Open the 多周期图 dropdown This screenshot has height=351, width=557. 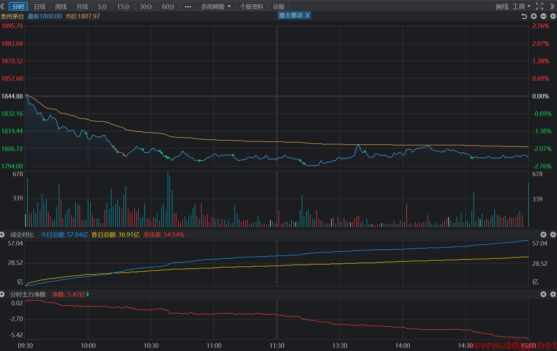pos(216,6)
